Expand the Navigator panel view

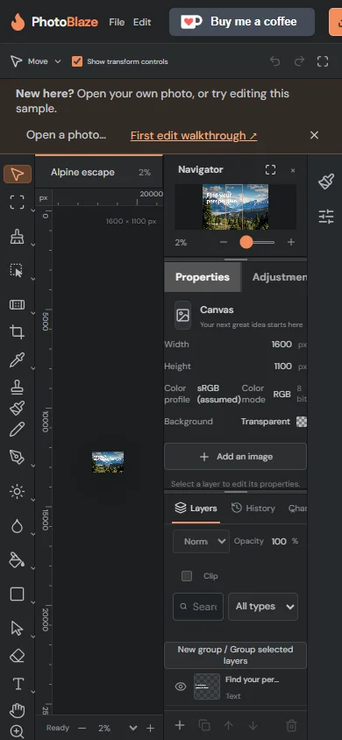[x=270, y=170]
